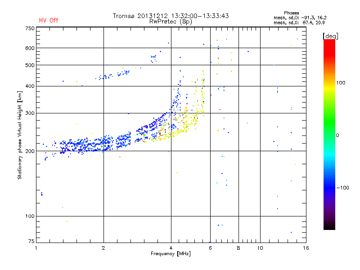This screenshot has width=360, height=270.
Task: Click the frequency tick label 10
Action: tap(260, 248)
